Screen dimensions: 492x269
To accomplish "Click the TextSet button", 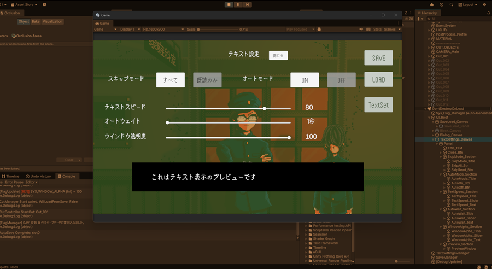I will point(378,104).
